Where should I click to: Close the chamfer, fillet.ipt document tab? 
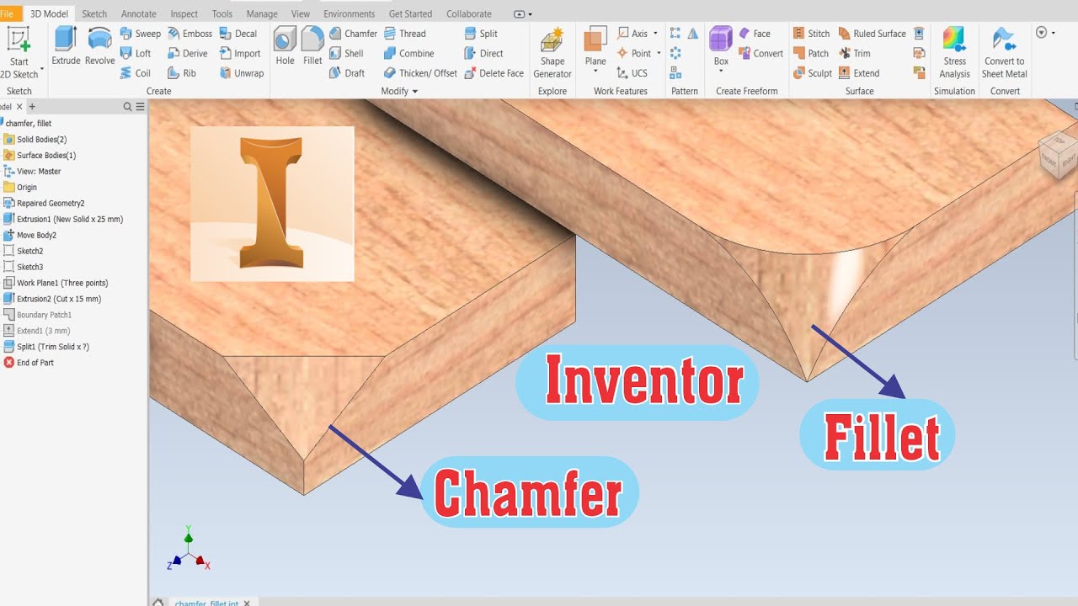[247, 603]
